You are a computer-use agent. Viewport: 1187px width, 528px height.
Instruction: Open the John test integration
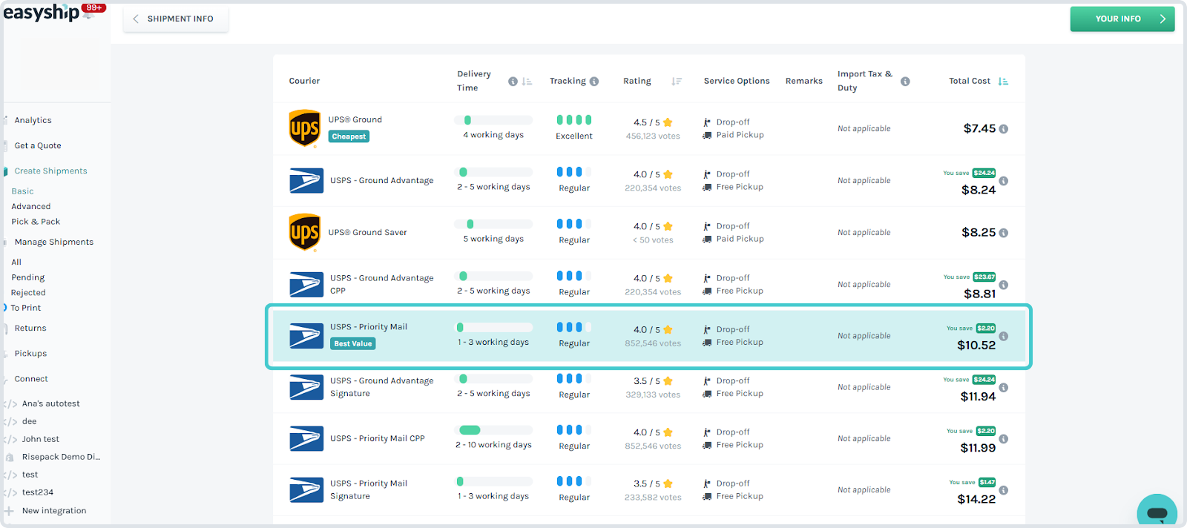coord(41,440)
